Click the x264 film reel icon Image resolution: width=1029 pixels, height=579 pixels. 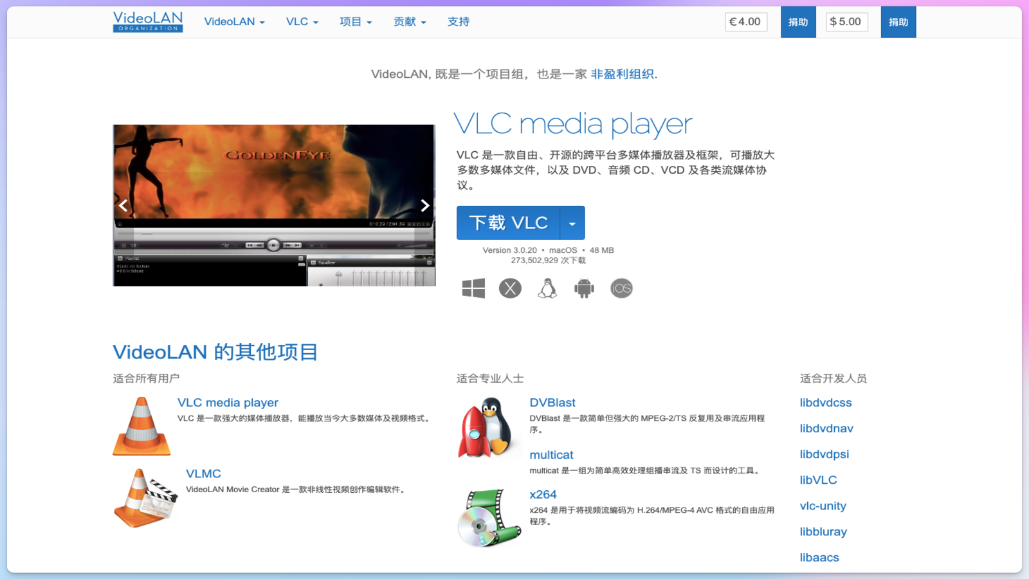click(490, 517)
